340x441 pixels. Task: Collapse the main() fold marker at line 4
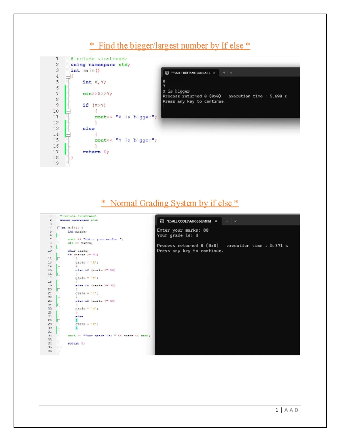[68, 76]
